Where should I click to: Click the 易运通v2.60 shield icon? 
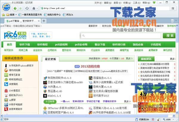coord(45,91)
